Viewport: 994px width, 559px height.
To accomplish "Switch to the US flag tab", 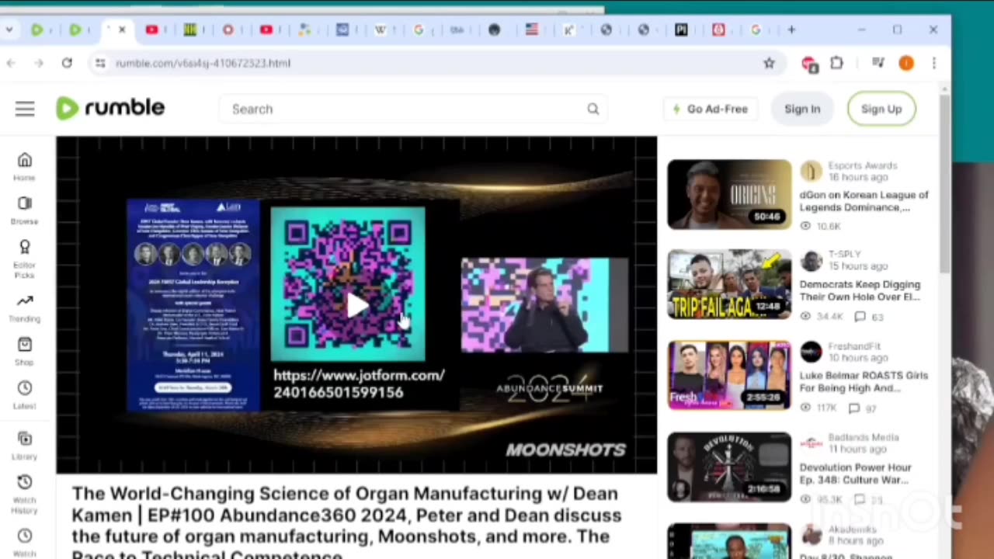I will pos(532,30).
